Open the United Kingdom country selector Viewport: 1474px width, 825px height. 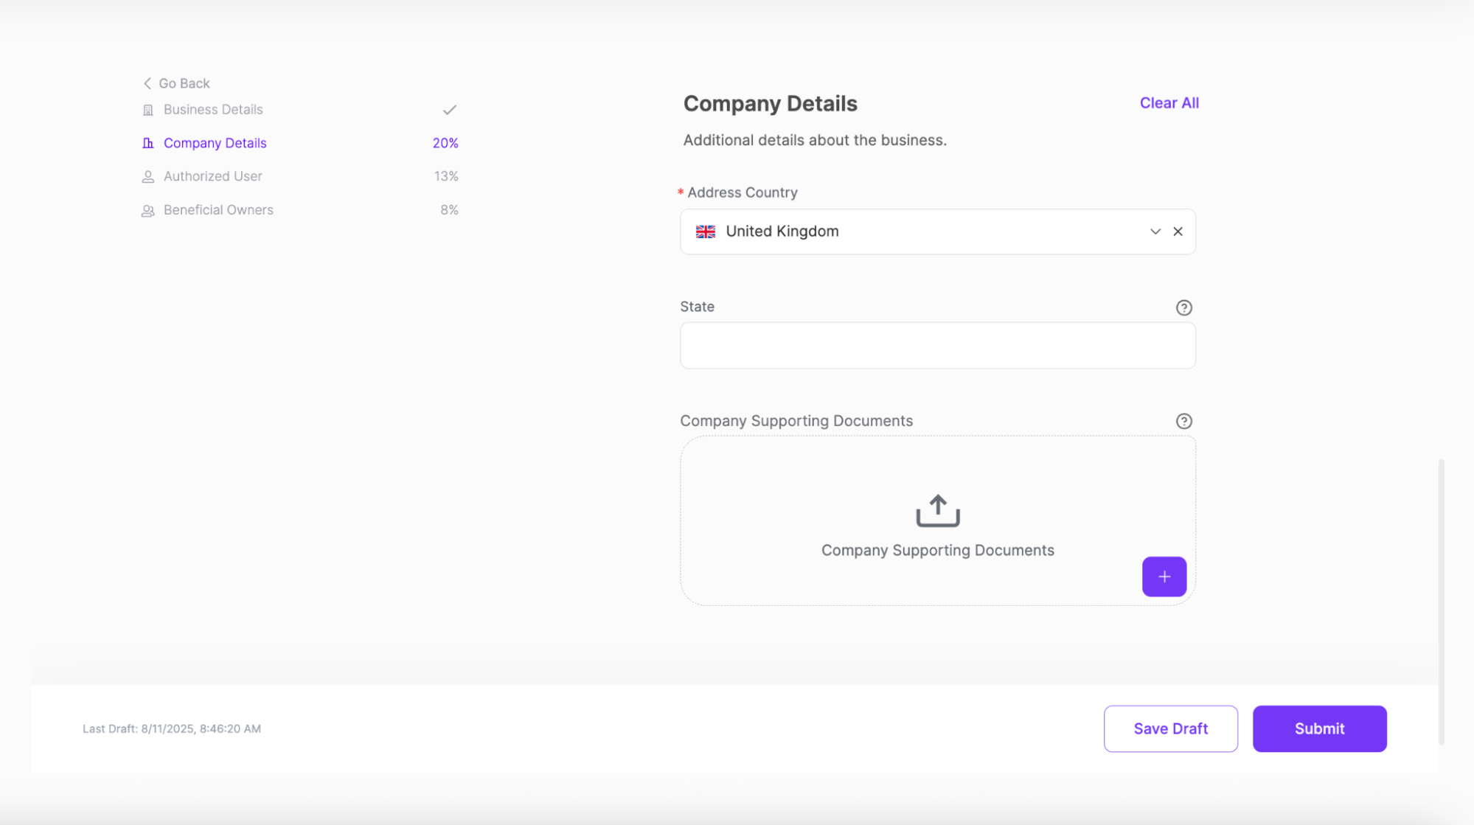914,232
